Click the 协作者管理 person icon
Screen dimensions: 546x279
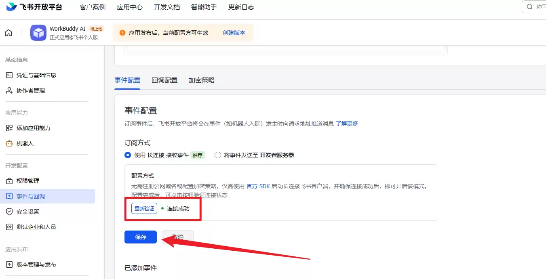click(x=9, y=90)
